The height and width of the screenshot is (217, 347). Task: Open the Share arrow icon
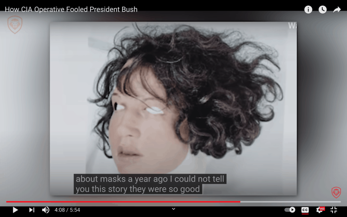[337, 9]
